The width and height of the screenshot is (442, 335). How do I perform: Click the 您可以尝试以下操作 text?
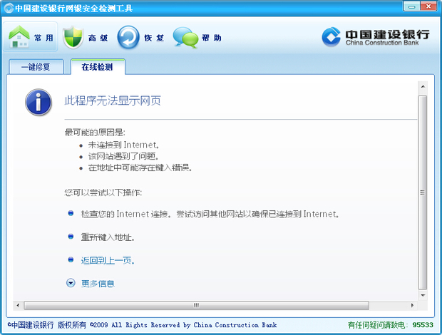[103, 192]
